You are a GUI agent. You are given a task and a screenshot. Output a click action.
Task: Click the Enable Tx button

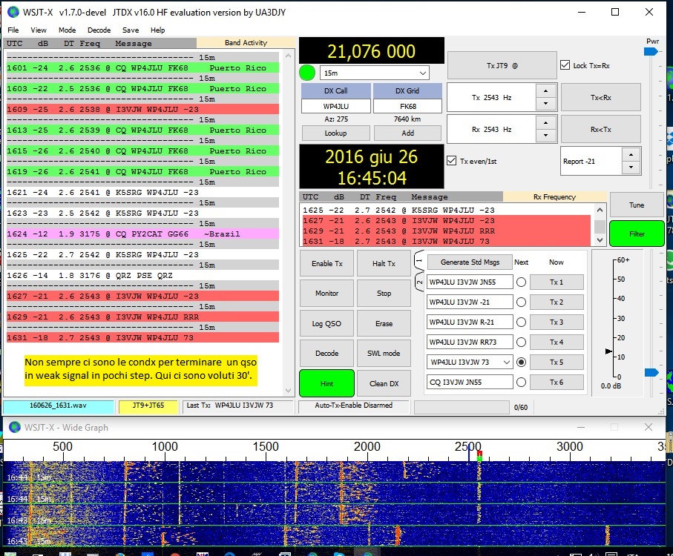[327, 264]
